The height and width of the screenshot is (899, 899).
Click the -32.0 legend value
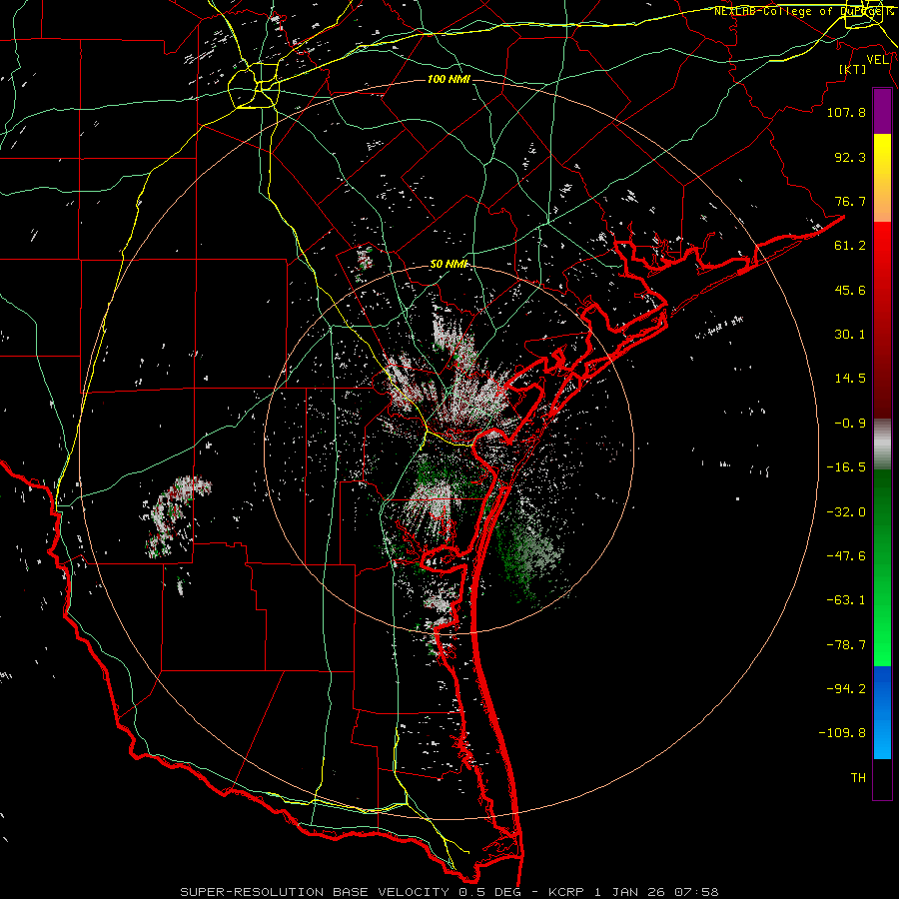pos(846,512)
